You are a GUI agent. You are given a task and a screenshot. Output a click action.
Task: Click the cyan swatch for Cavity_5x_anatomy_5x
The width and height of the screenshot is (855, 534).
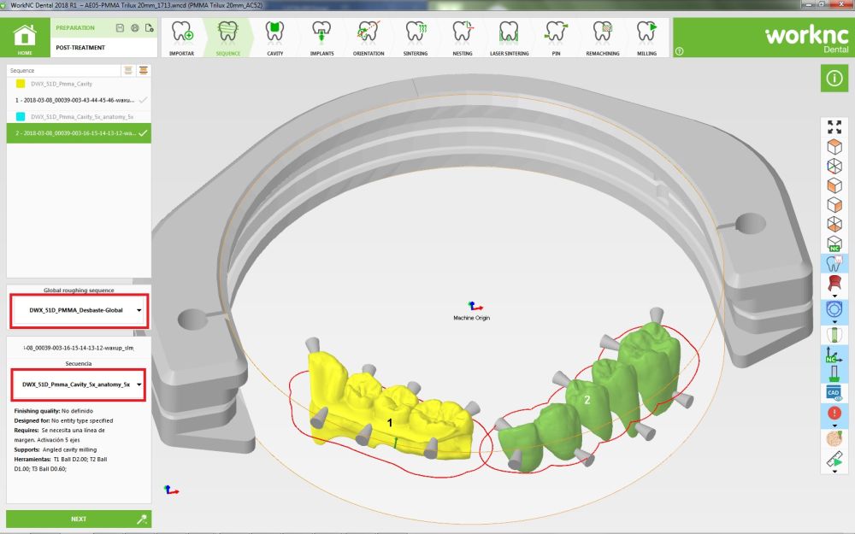point(21,116)
